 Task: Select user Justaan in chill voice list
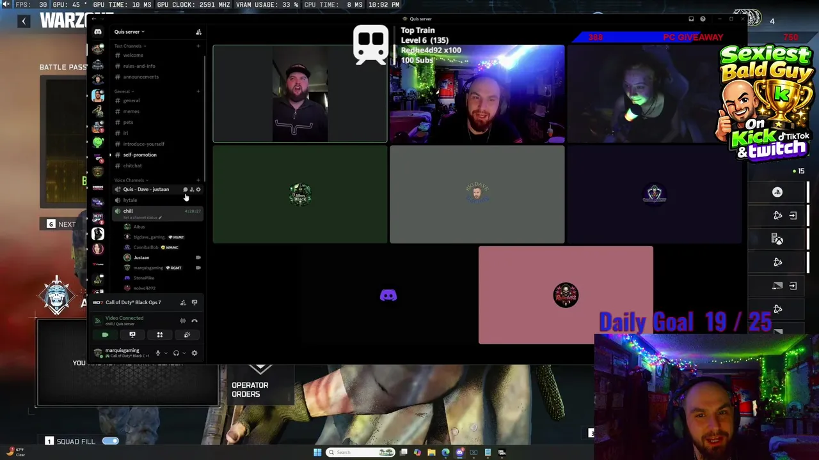(x=141, y=257)
